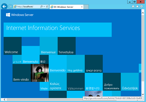The width and height of the screenshot is (146, 102).
Task: Open a new blank tab
Action: (x=86, y=7)
